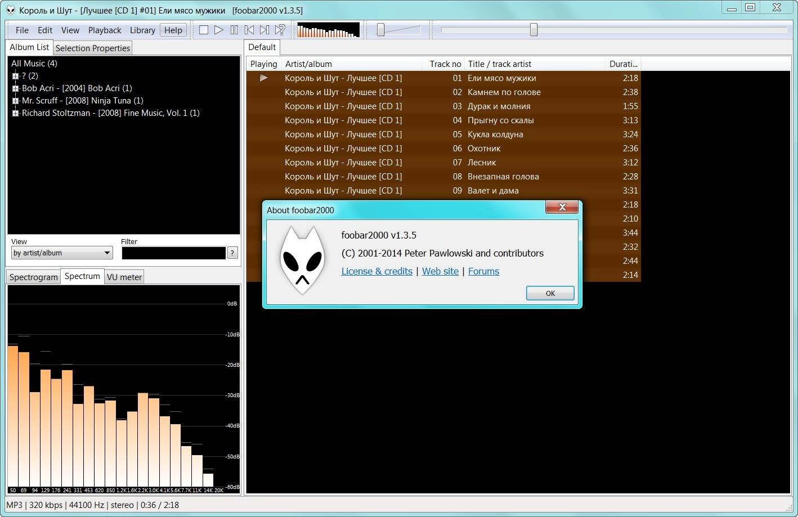This screenshot has height=517, width=798.
Task: Open the Forums link
Action: (x=483, y=271)
